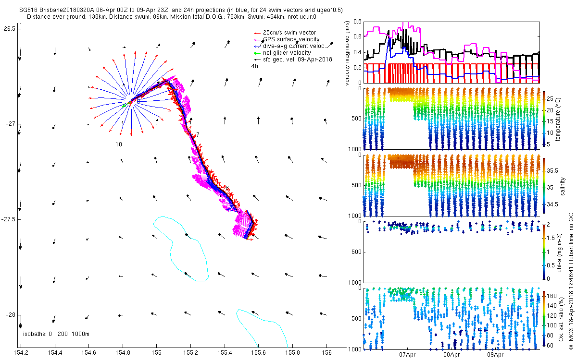Screen dimensions: 577x360
Task: Click longitude tick label 155.2
Action: [191, 353]
